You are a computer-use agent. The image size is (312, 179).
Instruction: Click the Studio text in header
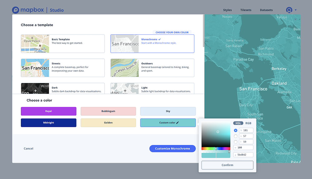point(57,10)
